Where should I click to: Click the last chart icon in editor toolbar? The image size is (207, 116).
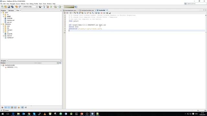coord(110,13)
